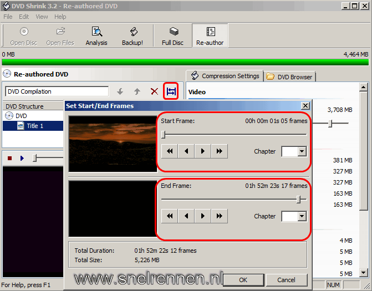The height and width of the screenshot is (291, 372).
Task: Open the End Frame Chapter dropdown
Action: (302, 216)
